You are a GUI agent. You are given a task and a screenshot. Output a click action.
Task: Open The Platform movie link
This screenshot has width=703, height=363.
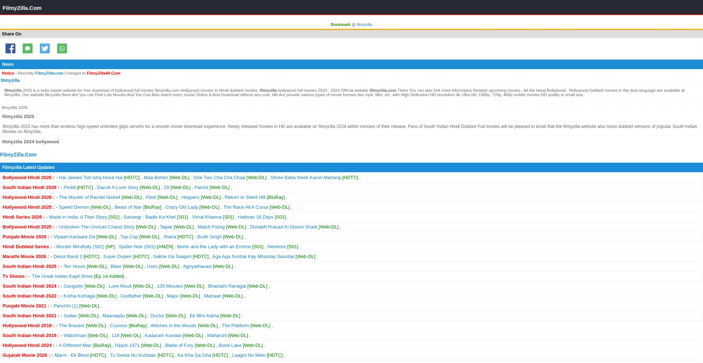pyautogui.click(x=235, y=326)
